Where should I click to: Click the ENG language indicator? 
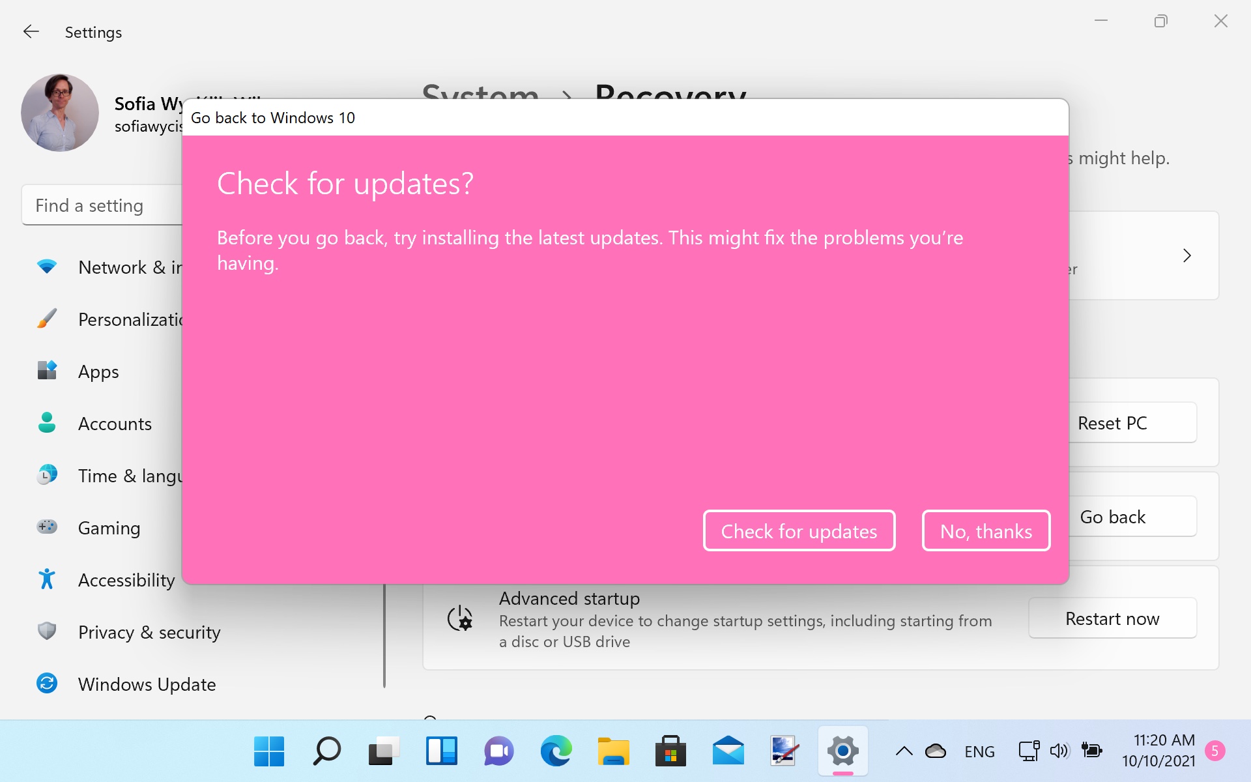[x=979, y=752]
